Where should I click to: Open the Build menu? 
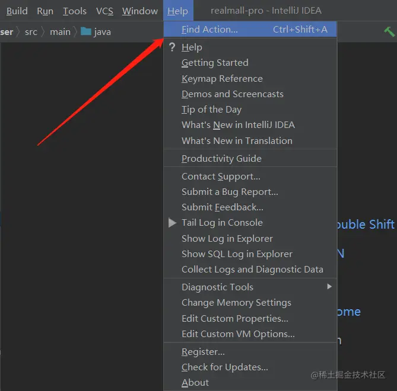17,11
